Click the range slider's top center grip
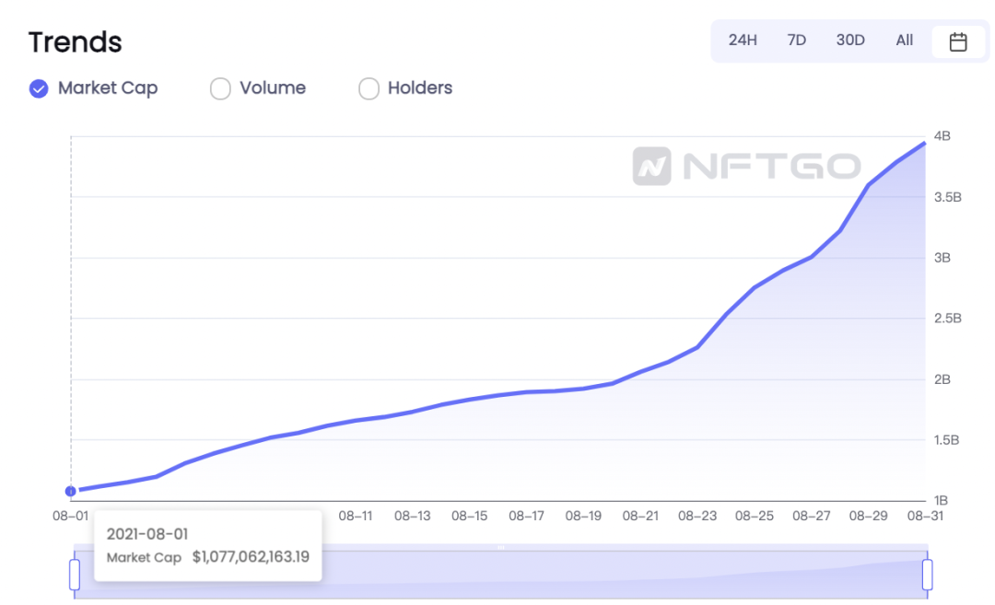The image size is (995, 605). pos(500,547)
